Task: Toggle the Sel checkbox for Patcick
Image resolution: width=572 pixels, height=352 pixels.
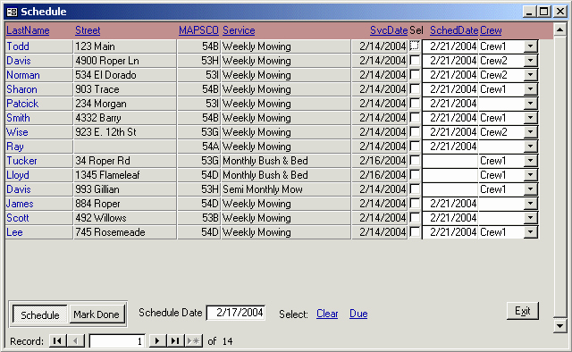Action: [415, 103]
